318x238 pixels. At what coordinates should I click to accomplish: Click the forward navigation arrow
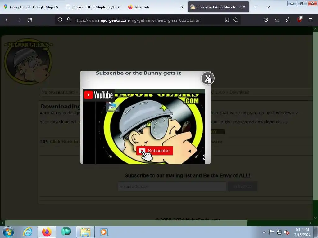coord(19,20)
